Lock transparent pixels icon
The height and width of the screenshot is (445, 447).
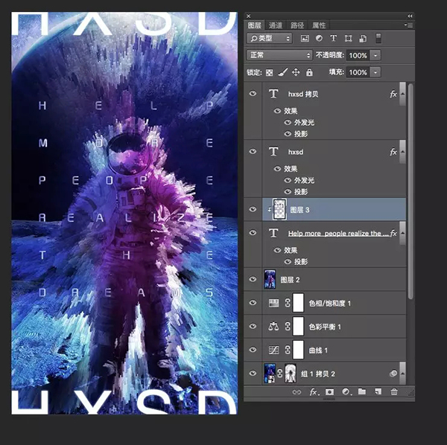point(269,73)
